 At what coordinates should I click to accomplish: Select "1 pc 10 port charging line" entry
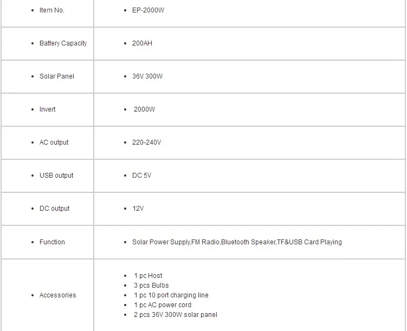click(x=171, y=295)
